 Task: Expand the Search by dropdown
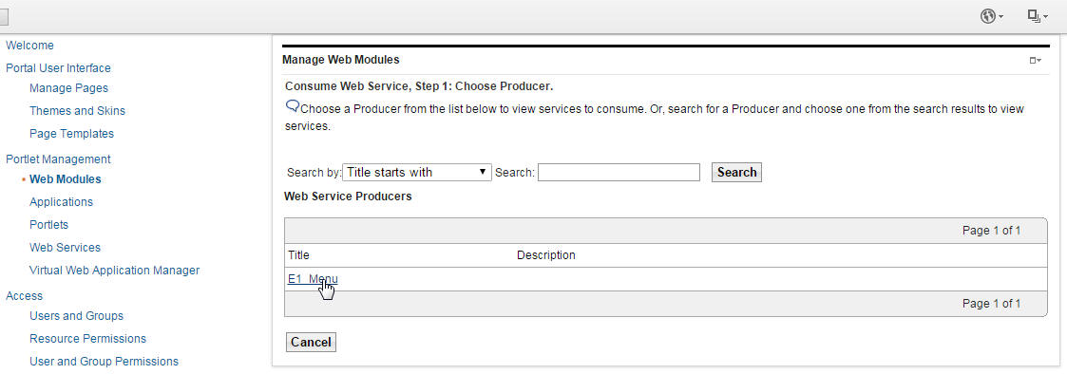[x=416, y=173]
